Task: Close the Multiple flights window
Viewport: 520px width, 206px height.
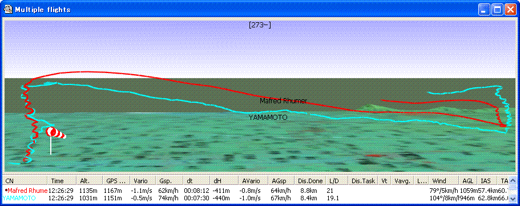Action: [x=510, y=10]
